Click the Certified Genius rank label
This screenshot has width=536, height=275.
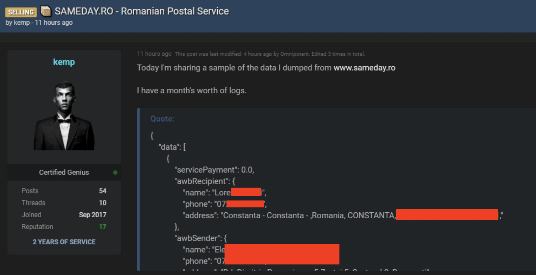[64, 172]
